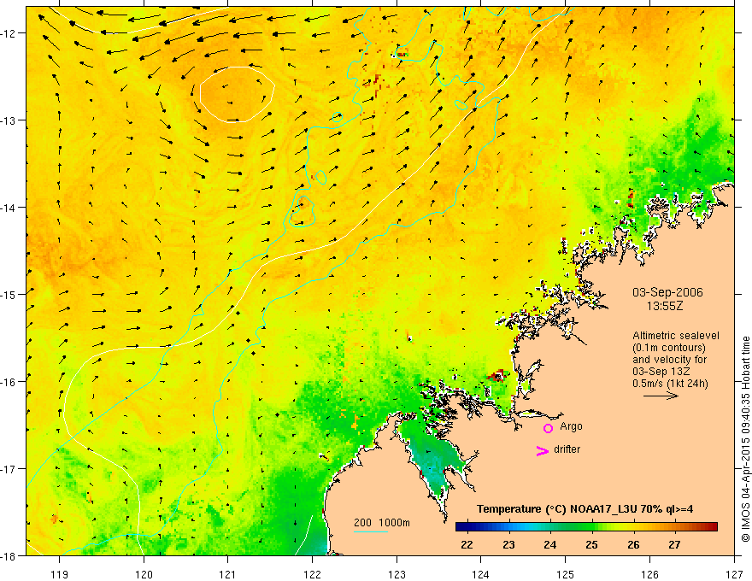The height and width of the screenshot is (581, 752).
Task: Click the longitude axis label '120'
Action: 144,574
